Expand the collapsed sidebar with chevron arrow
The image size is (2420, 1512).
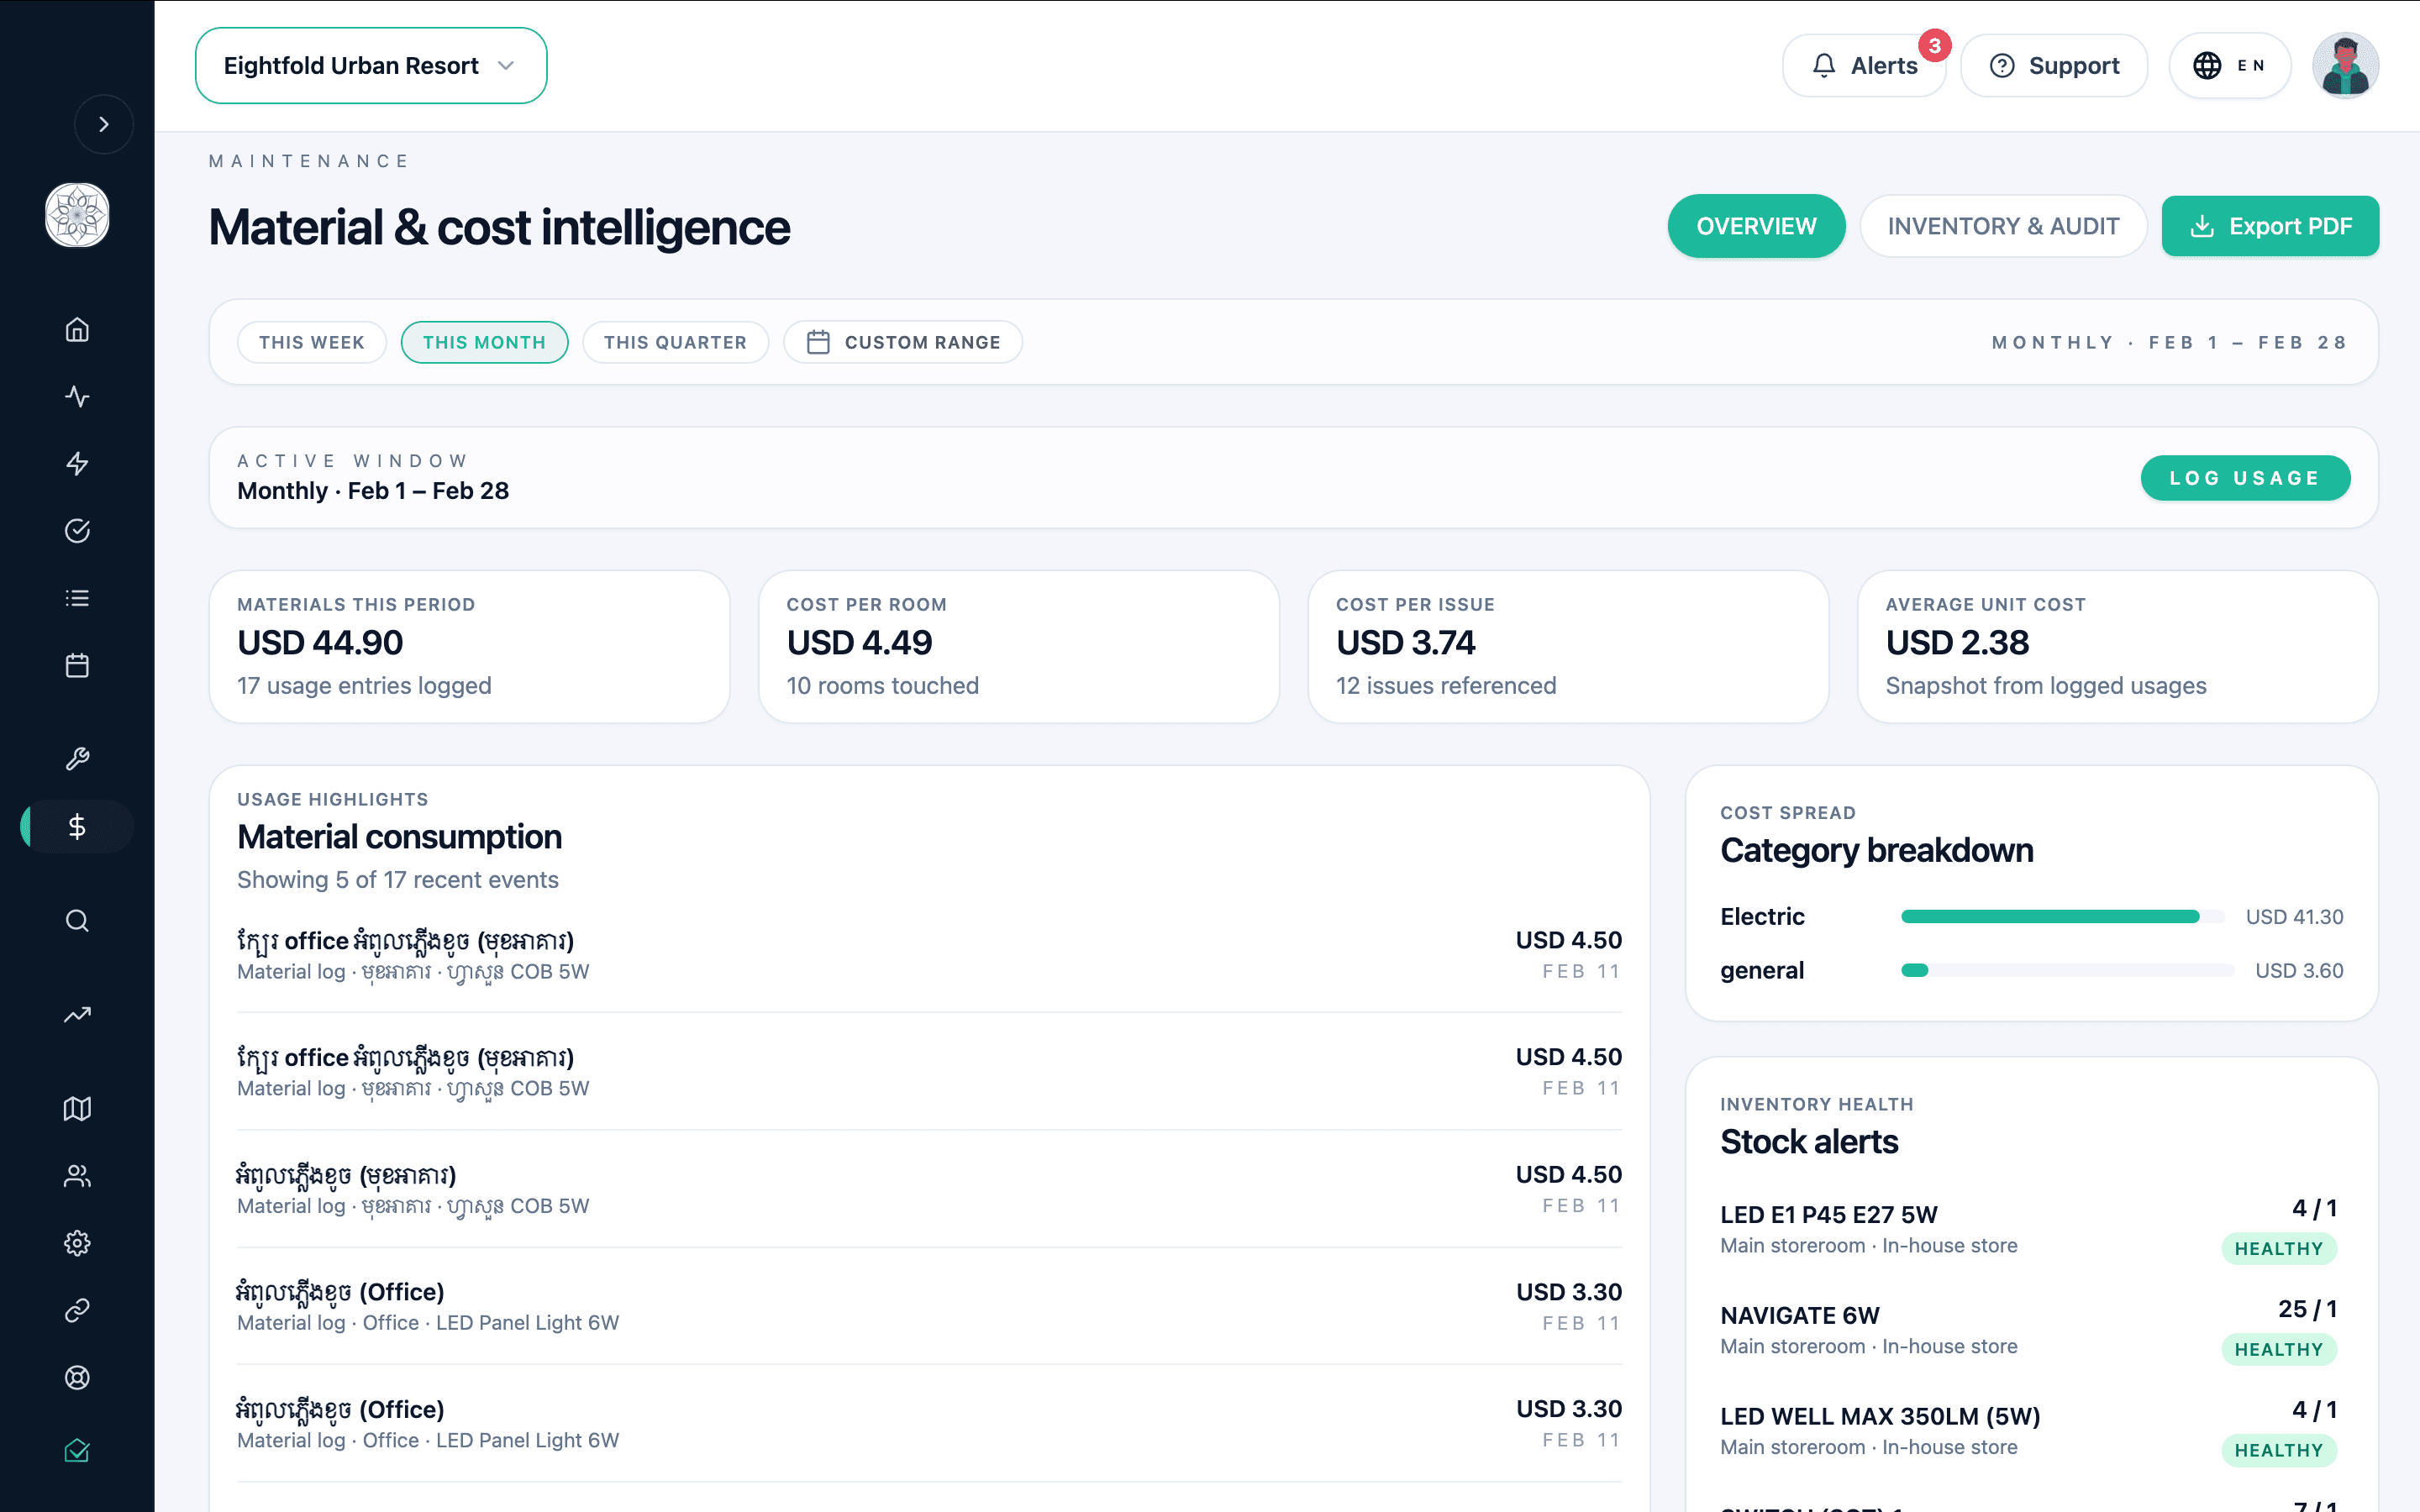(104, 124)
